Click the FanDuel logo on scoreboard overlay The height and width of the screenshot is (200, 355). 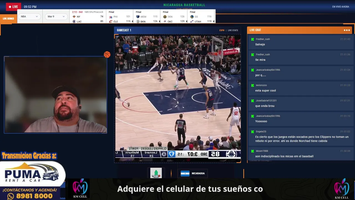click(172, 154)
